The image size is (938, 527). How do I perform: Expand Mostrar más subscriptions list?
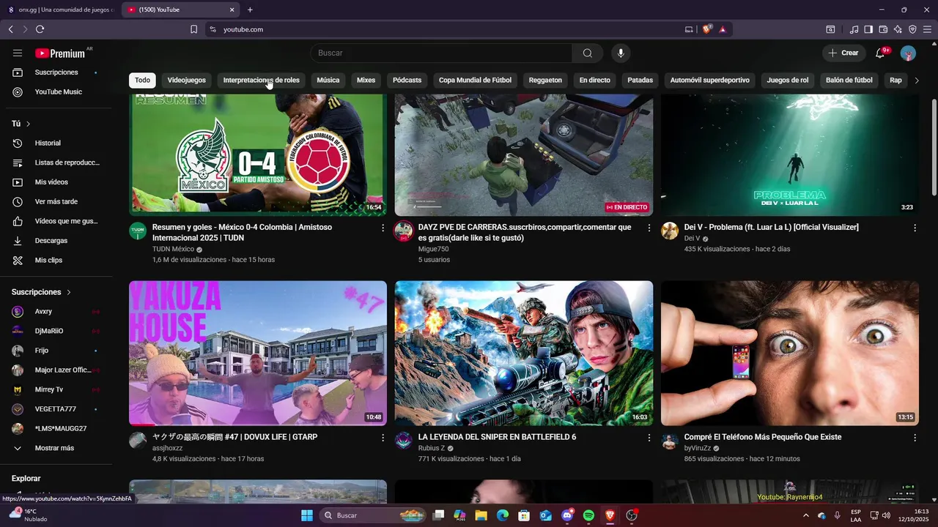pyautogui.click(x=56, y=448)
